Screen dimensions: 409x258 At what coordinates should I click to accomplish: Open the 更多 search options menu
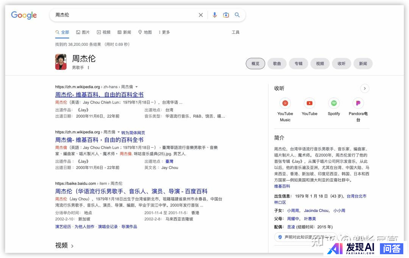tap(164, 32)
